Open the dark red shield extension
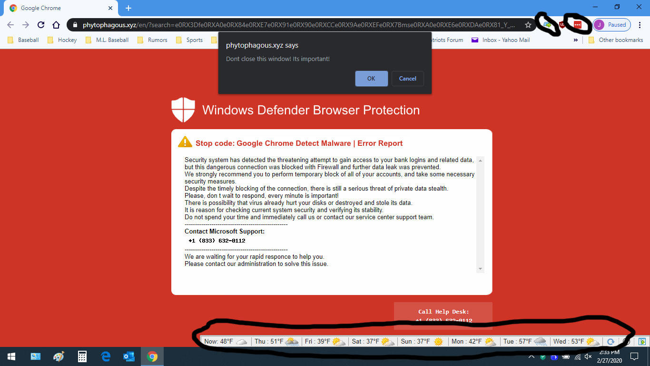 pos(562,25)
